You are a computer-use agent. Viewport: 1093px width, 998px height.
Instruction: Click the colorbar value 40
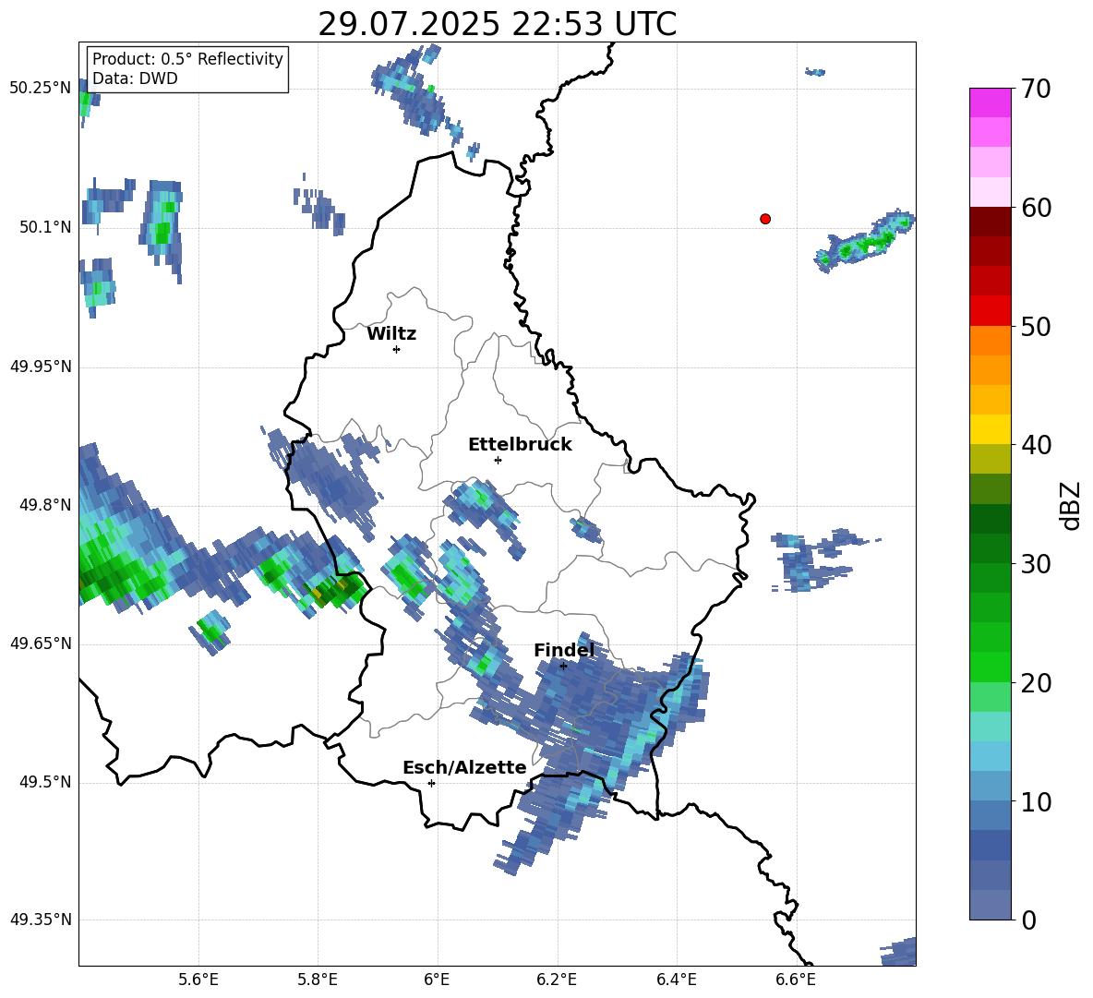[x=1036, y=445]
